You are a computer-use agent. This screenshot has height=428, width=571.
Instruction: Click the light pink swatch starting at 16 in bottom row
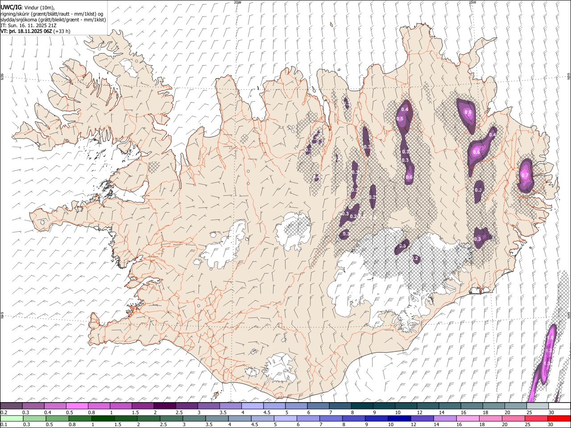tap(468, 418)
